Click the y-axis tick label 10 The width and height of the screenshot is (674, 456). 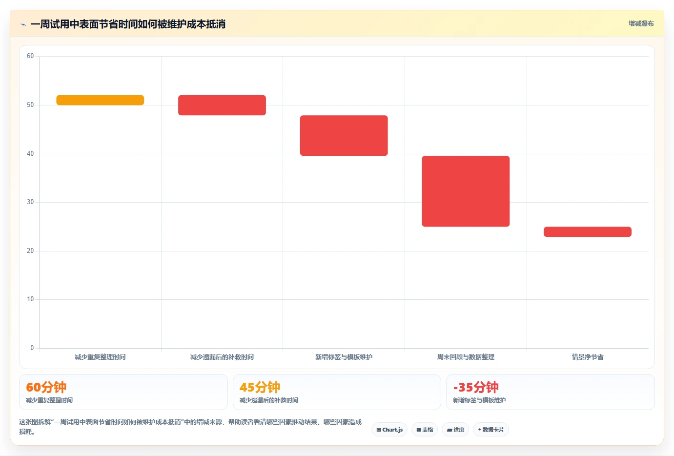click(x=30, y=299)
